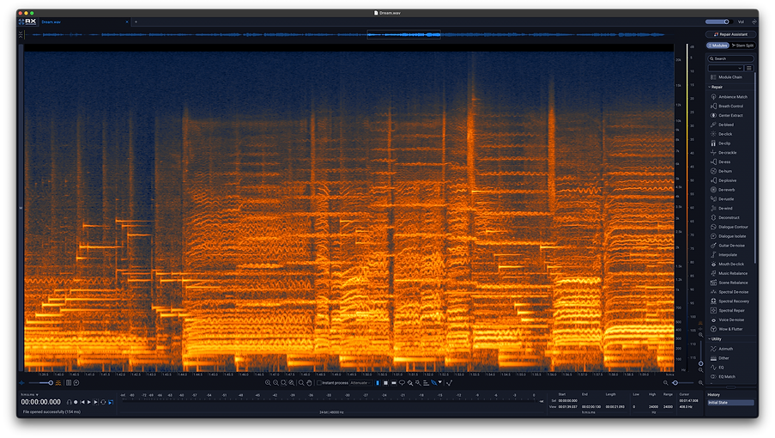Open the Center Extract module
This screenshot has width=775, height=438.
click(x=727, y=116)
